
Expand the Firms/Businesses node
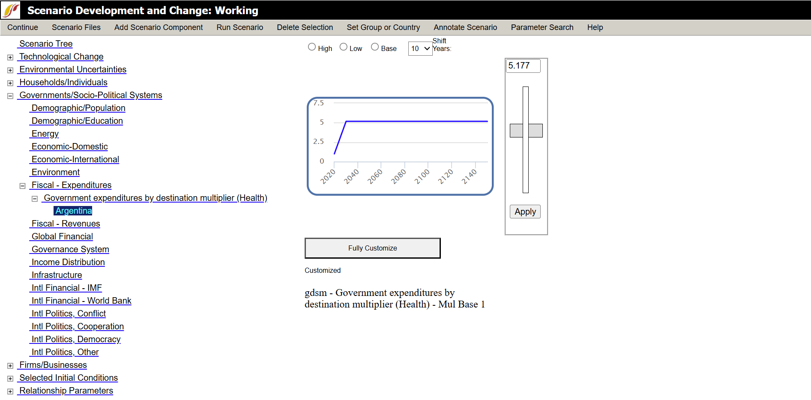coord(10,366)
